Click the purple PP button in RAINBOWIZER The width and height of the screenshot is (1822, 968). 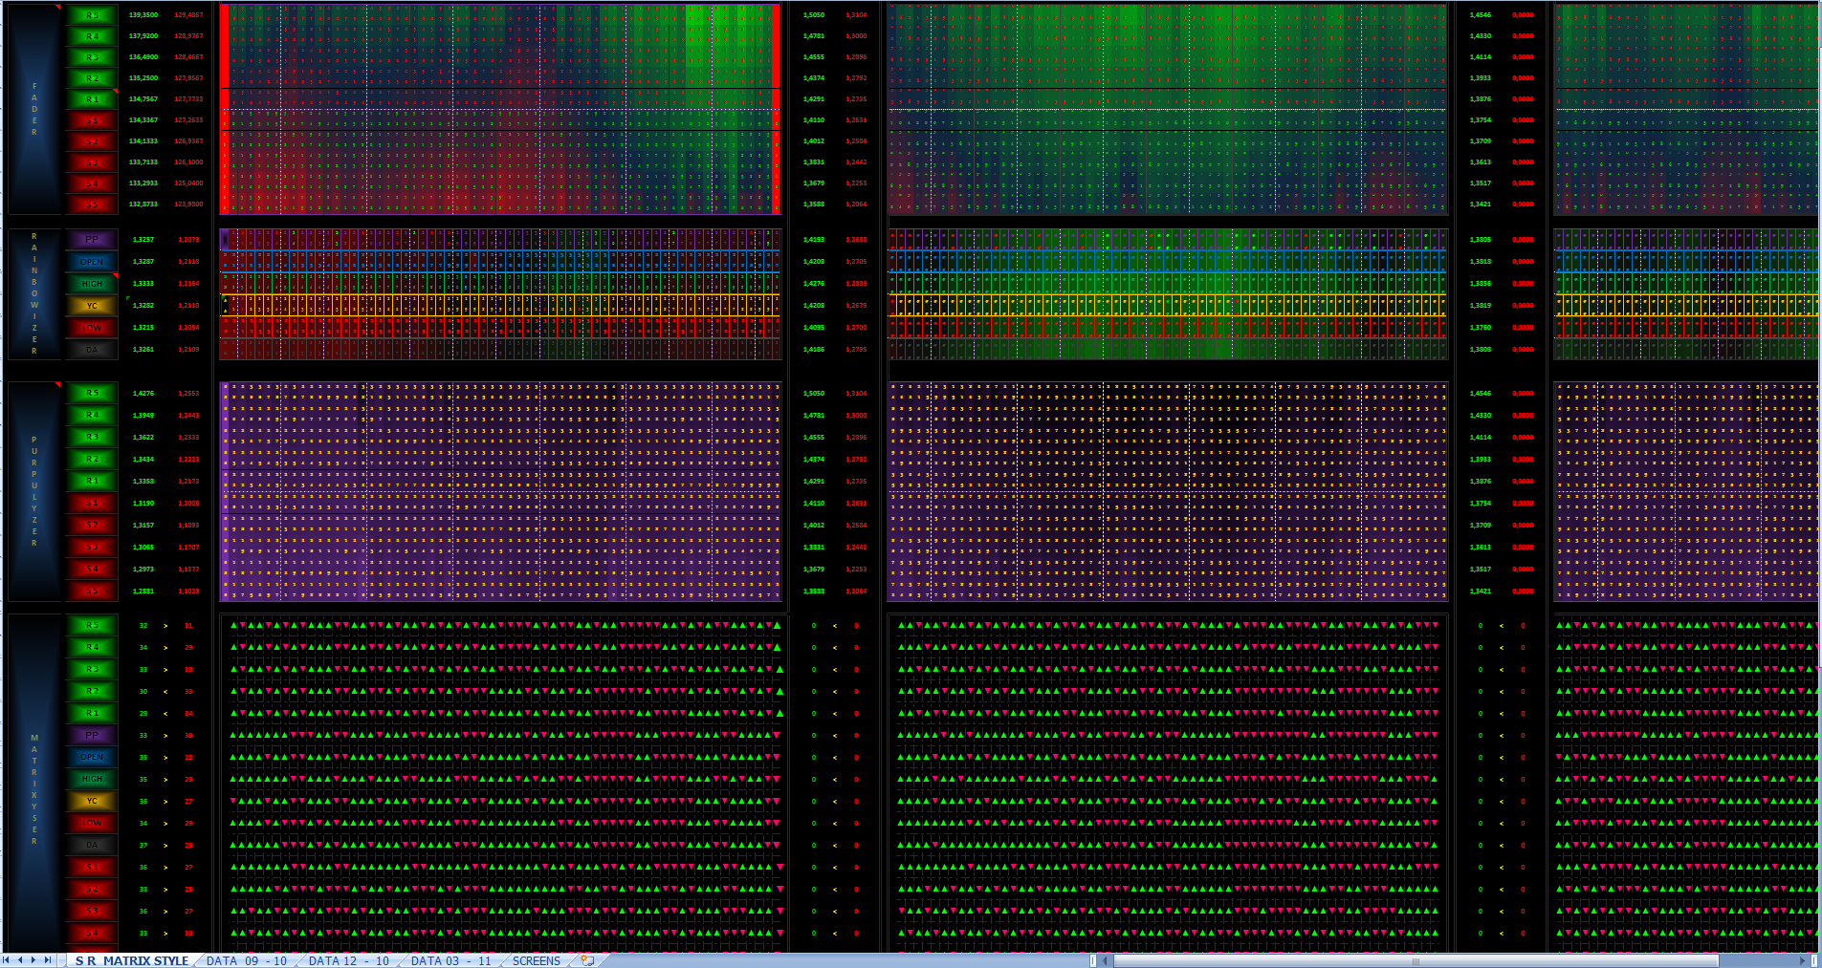pyautogui.click(x=92, y=240)
